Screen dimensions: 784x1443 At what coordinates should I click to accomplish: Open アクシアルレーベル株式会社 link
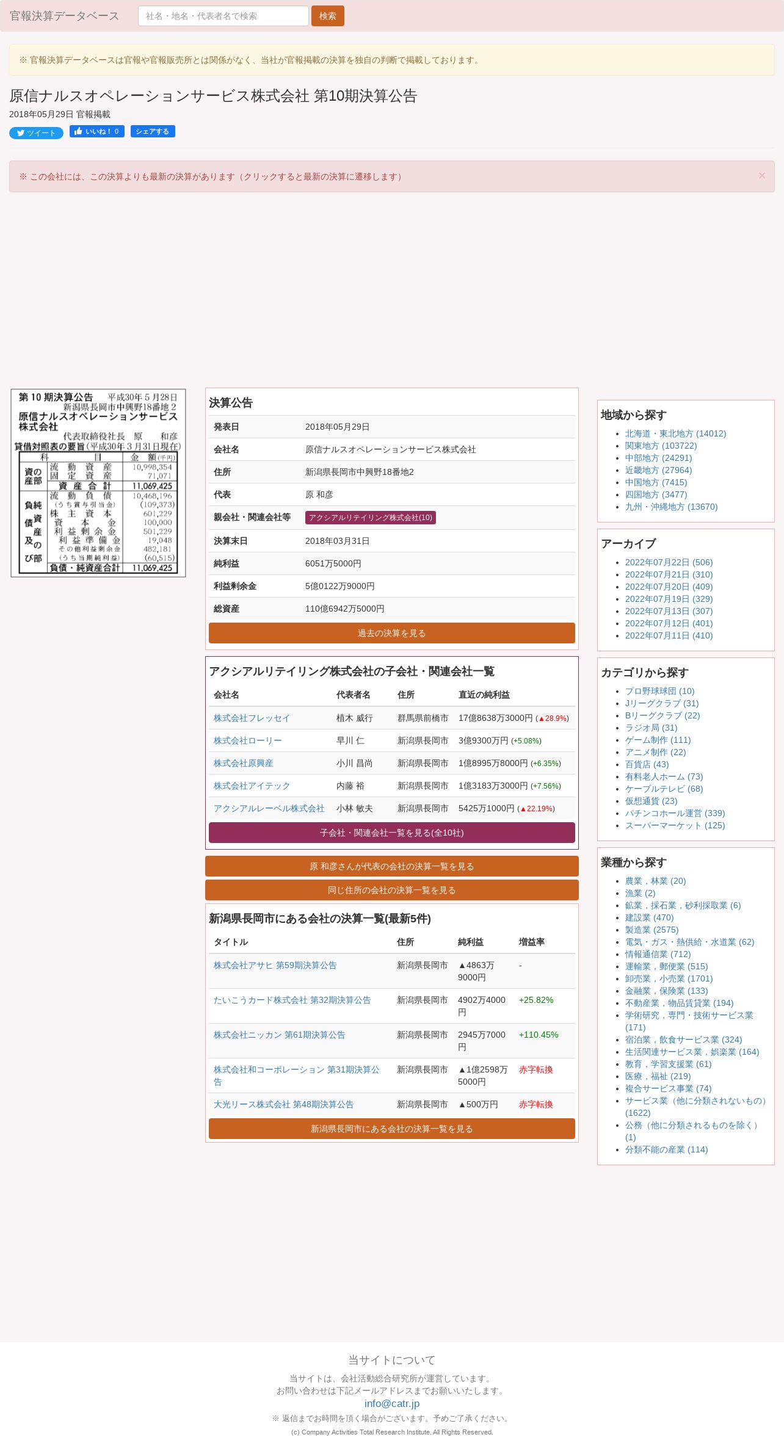tap(269, 808)
